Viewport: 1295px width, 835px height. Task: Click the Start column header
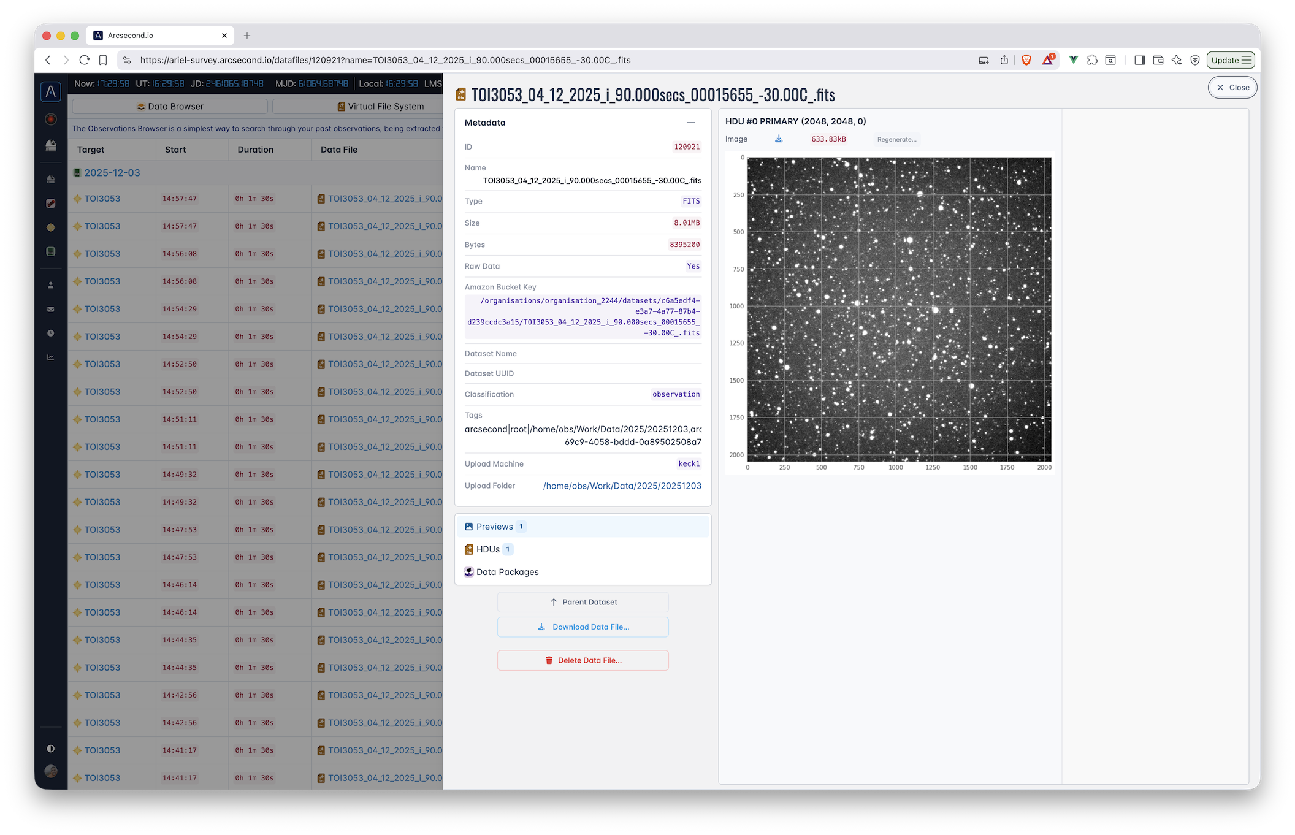pos(175,150)
